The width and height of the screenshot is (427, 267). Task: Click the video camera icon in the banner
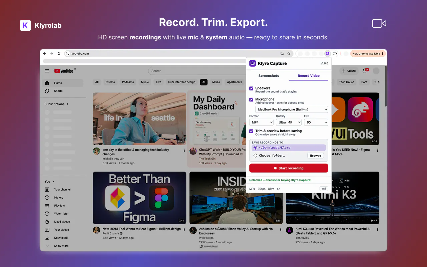click(379, 23)
